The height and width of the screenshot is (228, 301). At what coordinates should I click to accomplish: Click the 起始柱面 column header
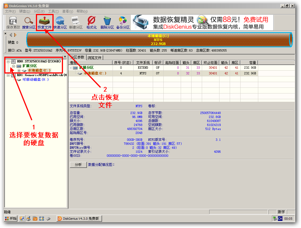click(172, 63)
